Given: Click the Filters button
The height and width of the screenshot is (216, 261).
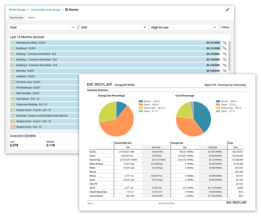Looking at the screenshot, I should [225, 28].
